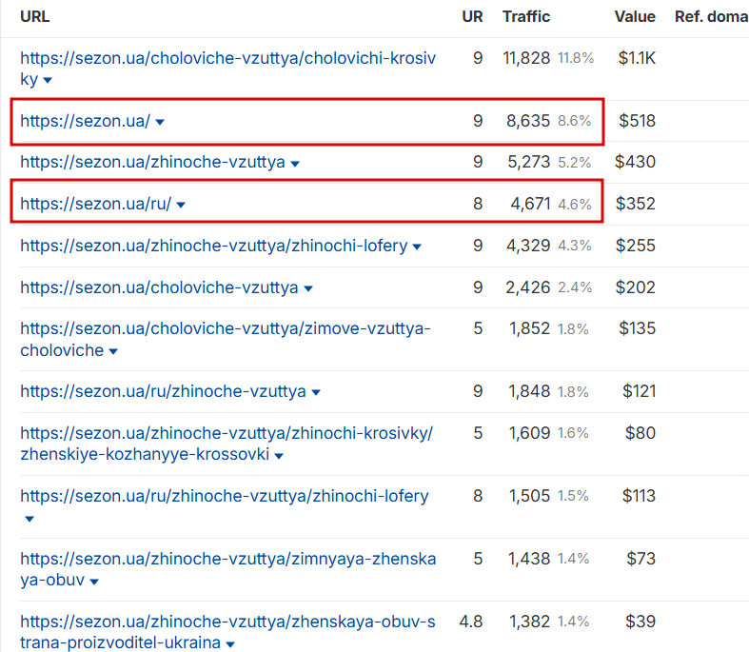This screenshot has height=652, width=749.
Task: Select the $113 value cell
Action: pos(640,496)
